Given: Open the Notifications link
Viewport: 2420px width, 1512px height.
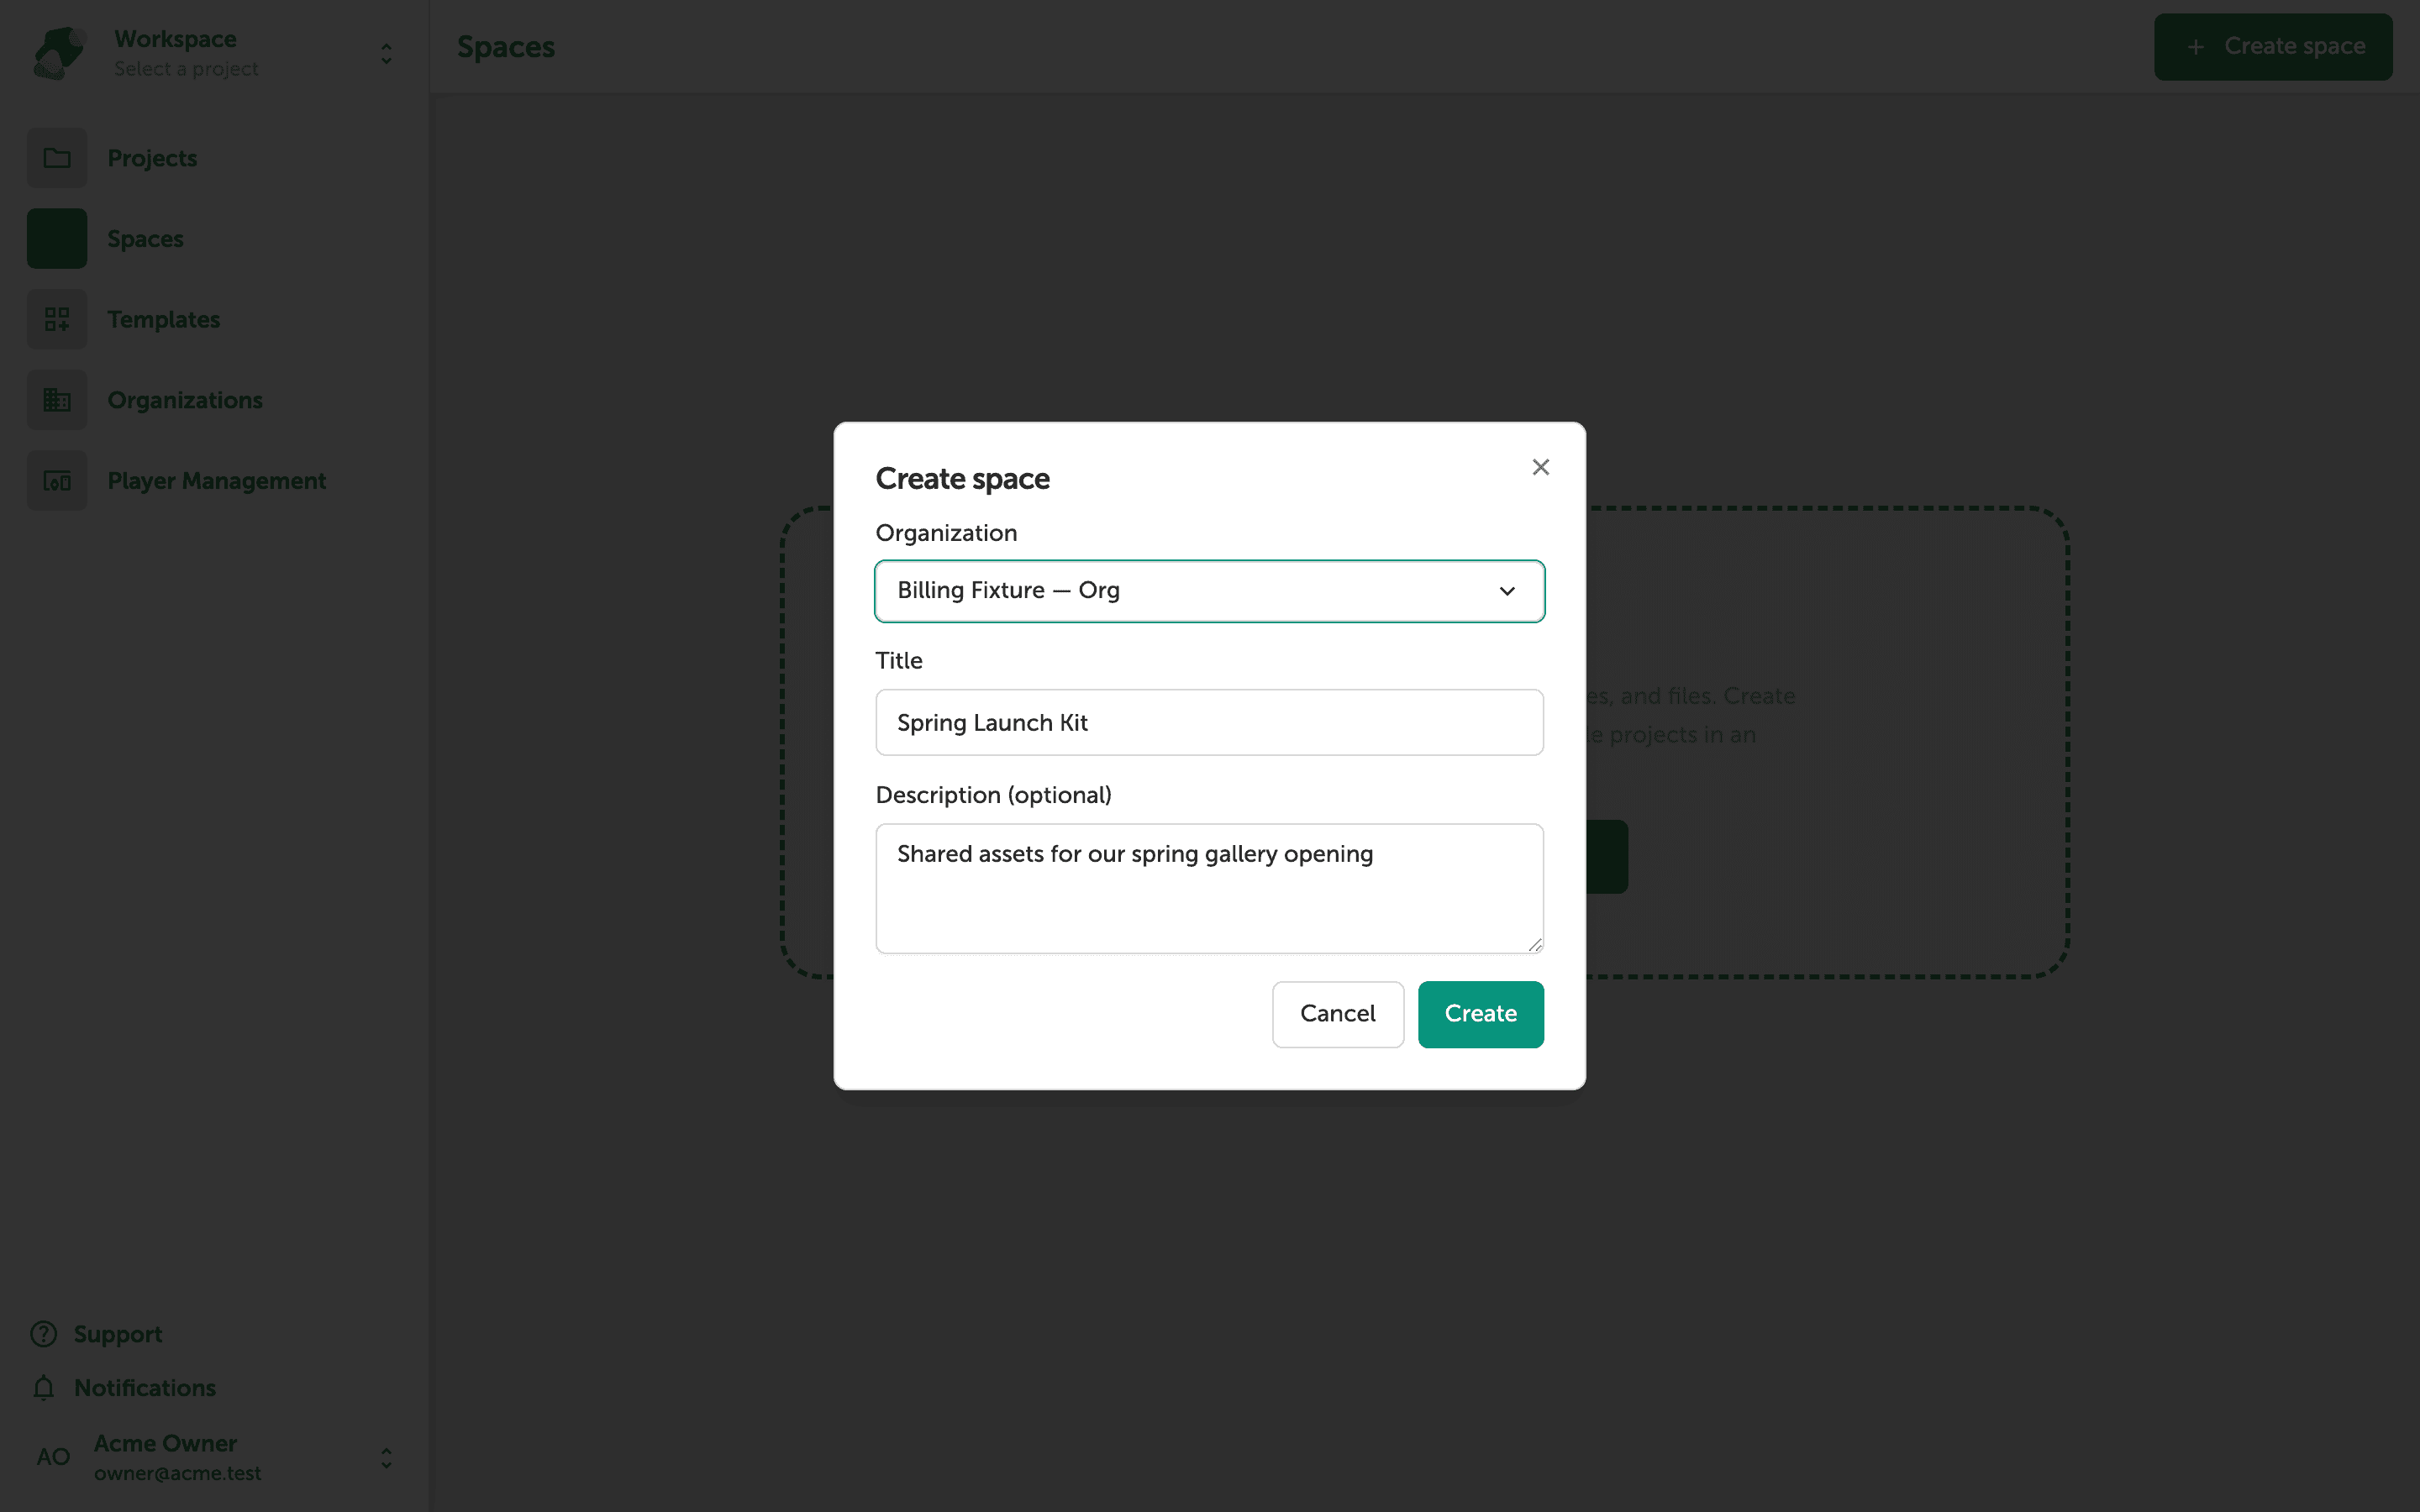Looking at the screenshot, I should pos(145,1388).
